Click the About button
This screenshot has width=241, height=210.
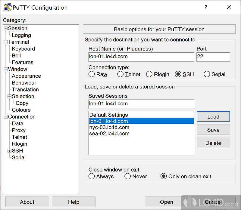point(27,202)
